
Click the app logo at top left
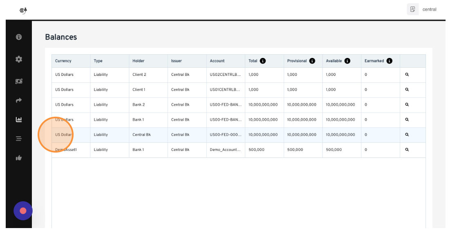[x=23, y=11]
